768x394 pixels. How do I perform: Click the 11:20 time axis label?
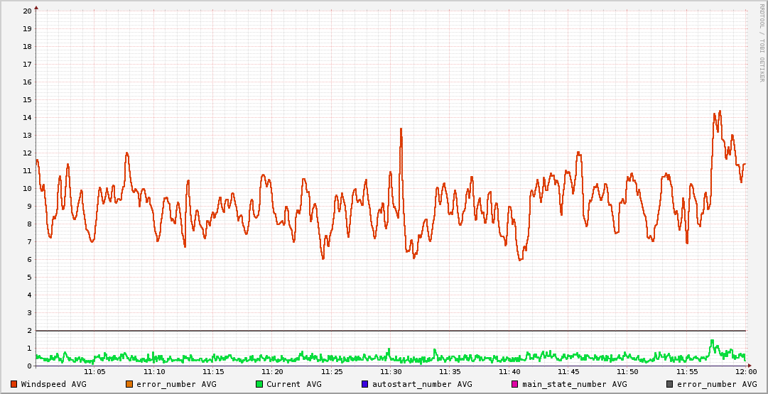click(272, 372)
